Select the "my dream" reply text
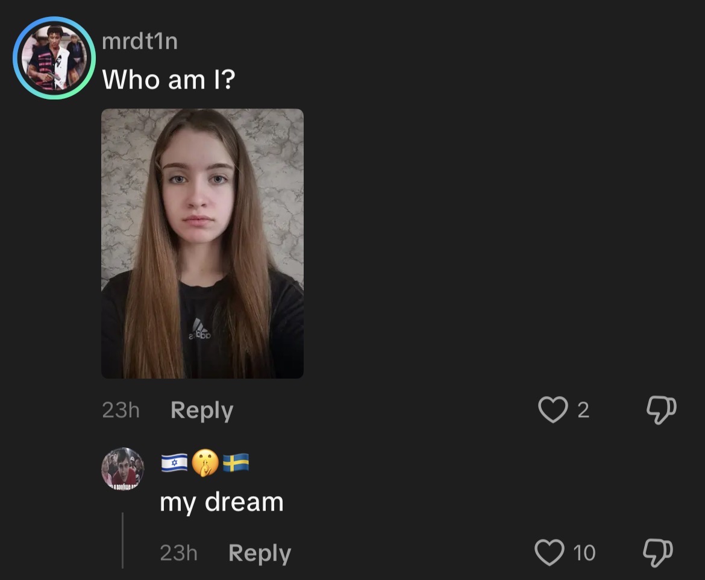 (221, 502)
